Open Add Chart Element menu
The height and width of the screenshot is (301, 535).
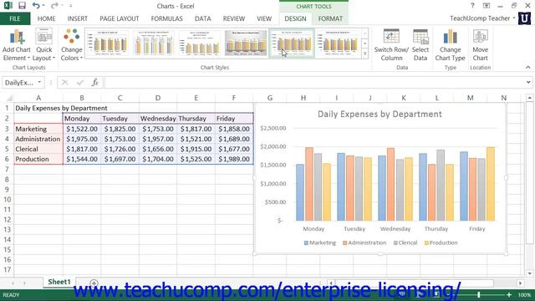(17, 45)
